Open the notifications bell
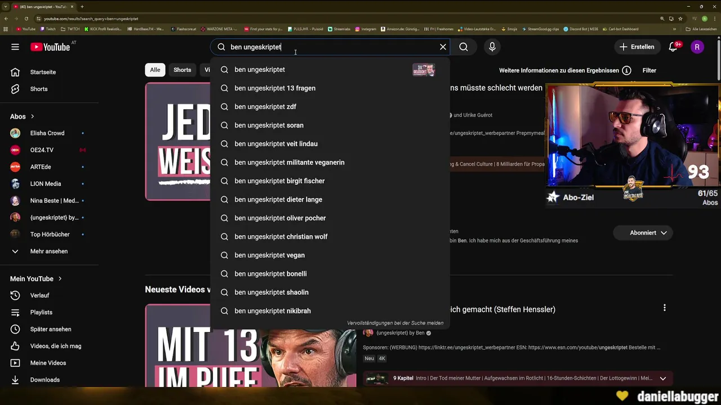 (x=673, y=47)
